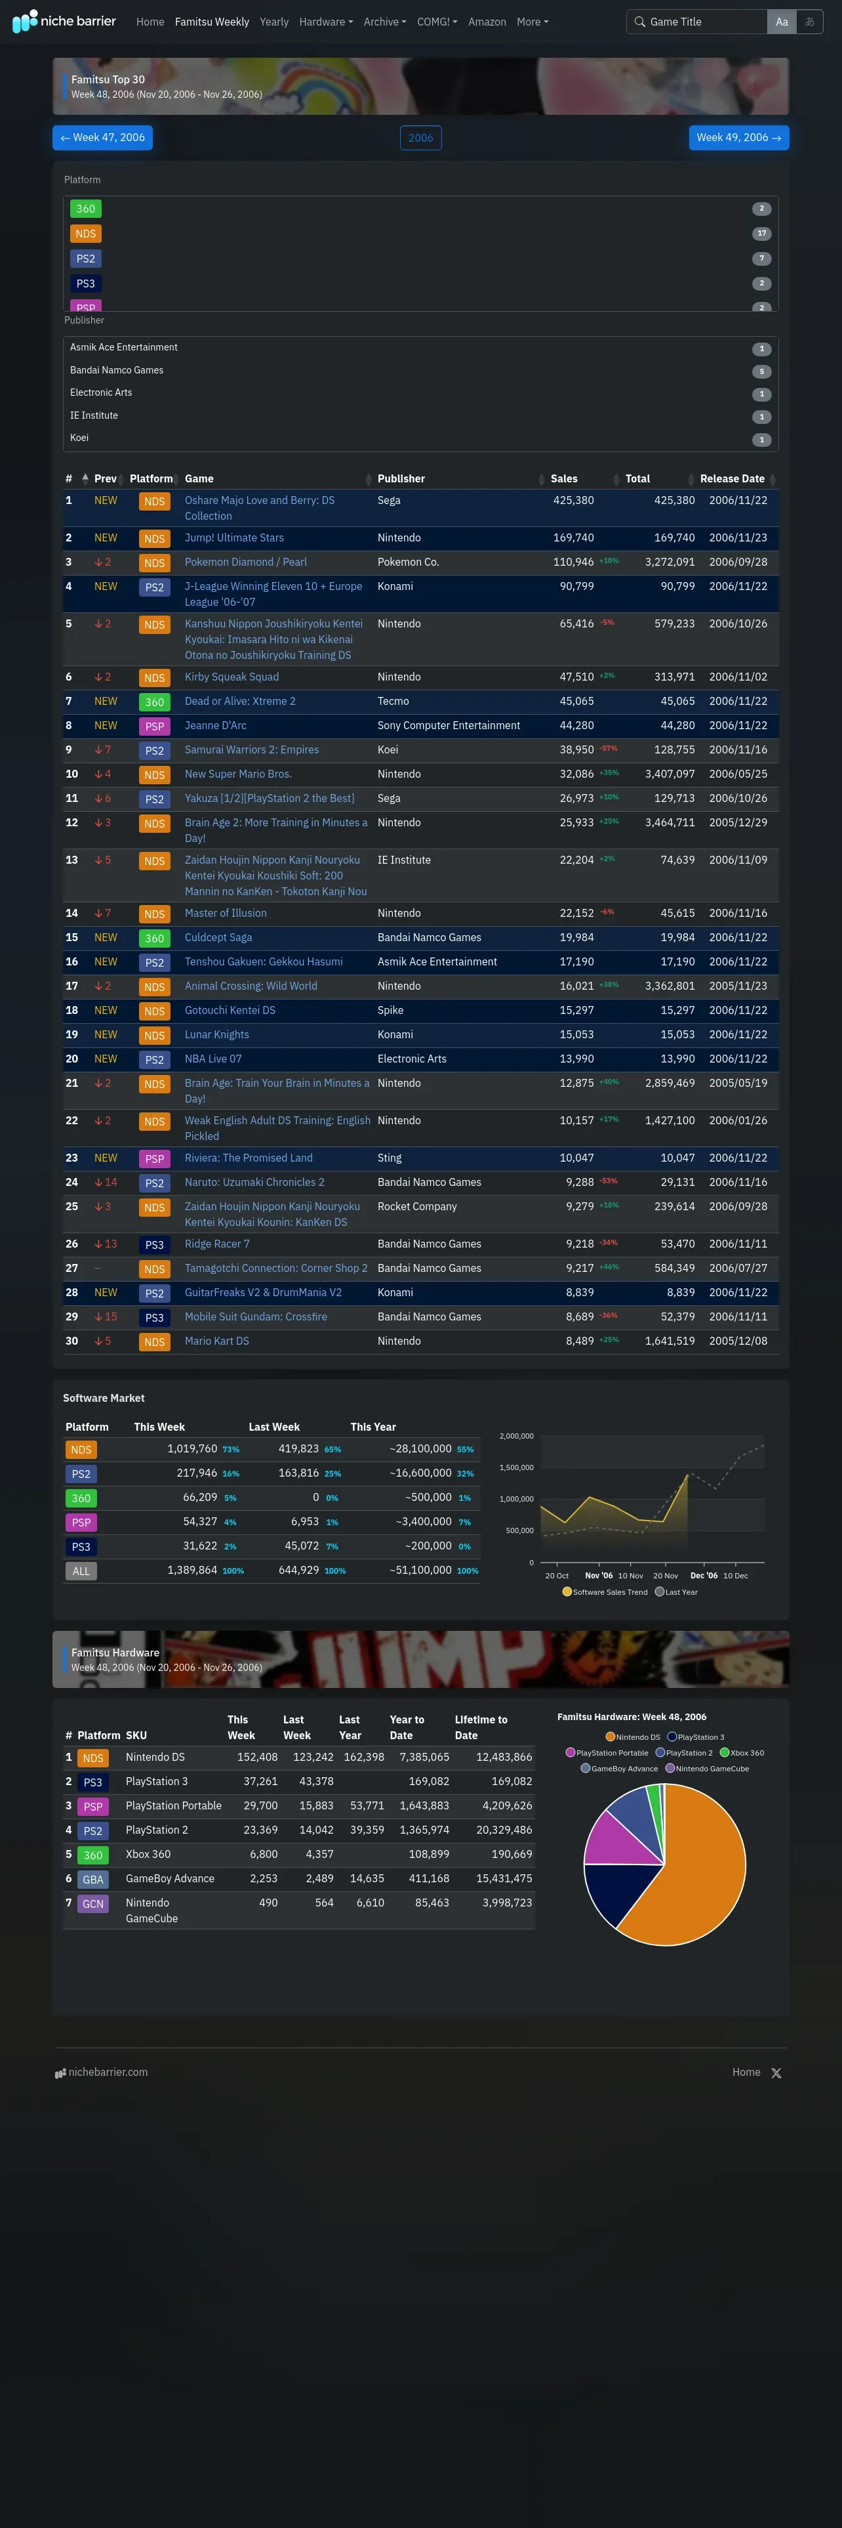Click GBA badge in hardware table
The height and width of the screenshot is (2528, 842).
pos(93,1880)
